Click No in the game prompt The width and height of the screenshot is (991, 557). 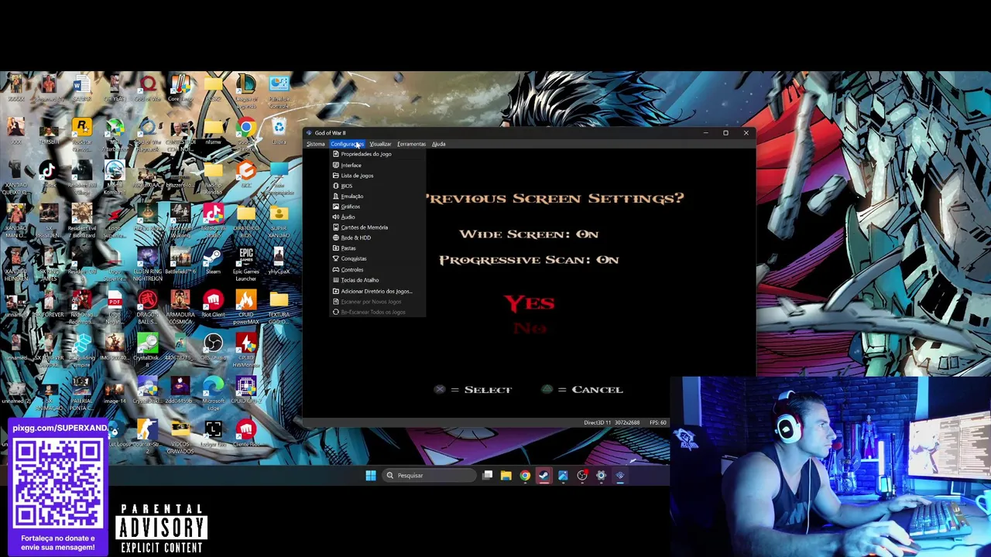[530, 329]
